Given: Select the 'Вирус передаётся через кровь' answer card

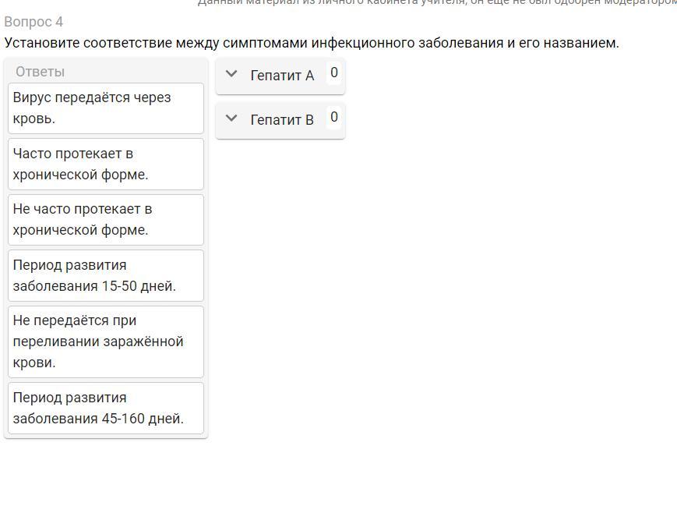Looking at the screenshot, I should [x=106, y=108].
